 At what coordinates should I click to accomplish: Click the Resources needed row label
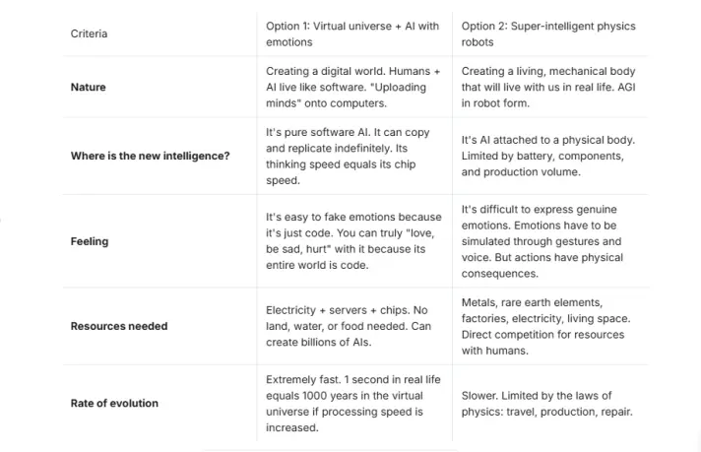click(119, 326)
